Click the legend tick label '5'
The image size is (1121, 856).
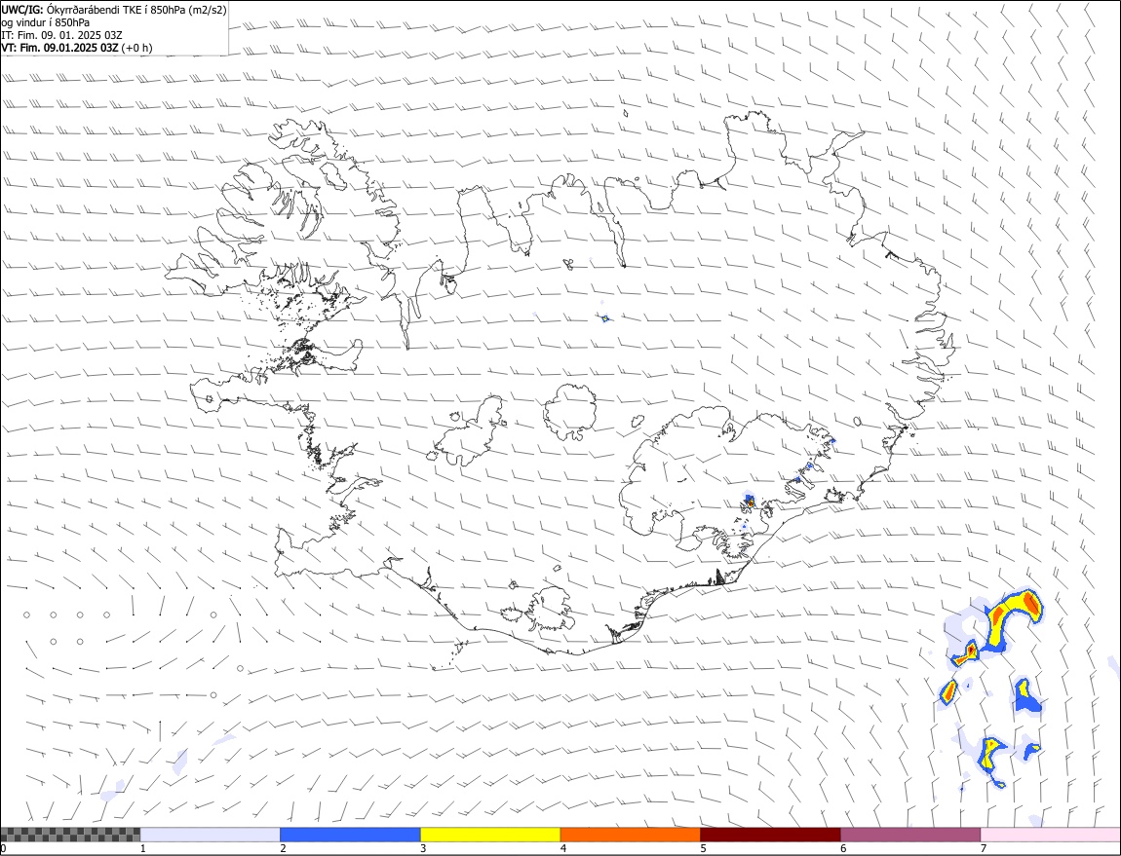coord(704,849)
